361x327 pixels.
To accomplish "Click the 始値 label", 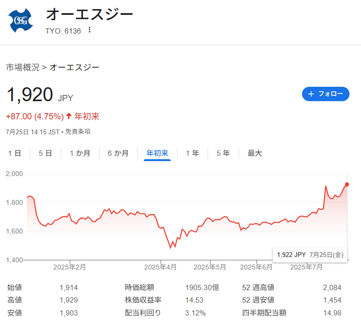I will pos(15,287).
